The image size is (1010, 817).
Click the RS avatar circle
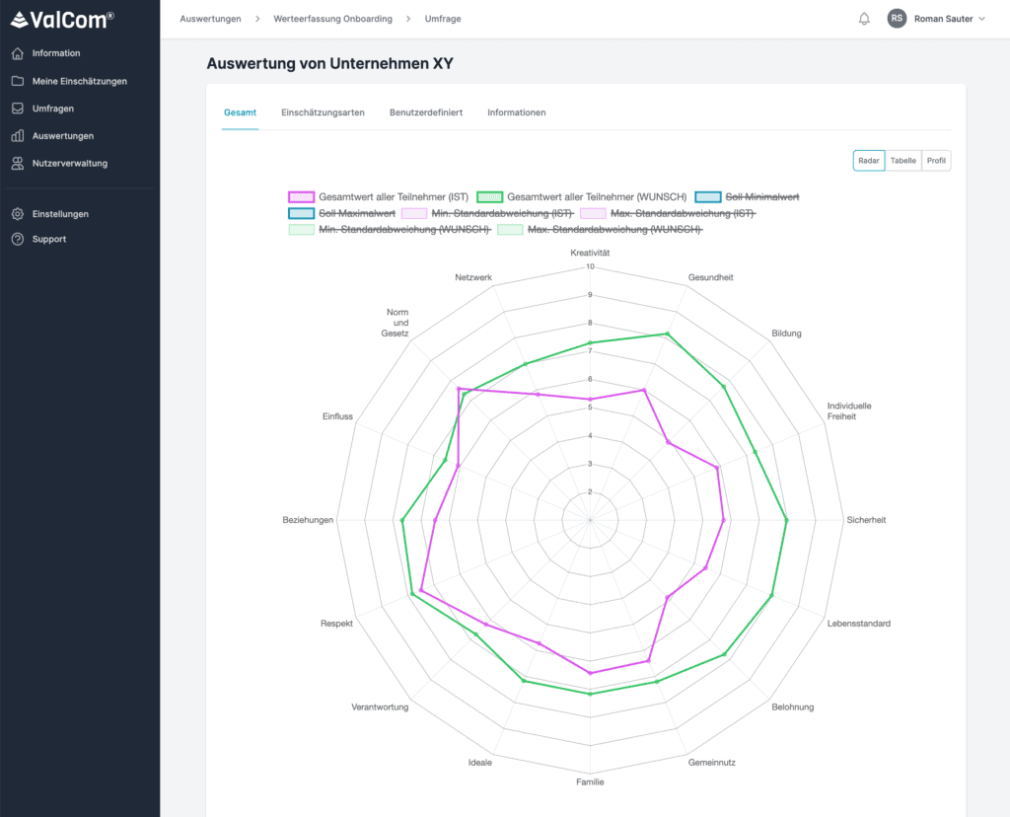click(897, 19)
